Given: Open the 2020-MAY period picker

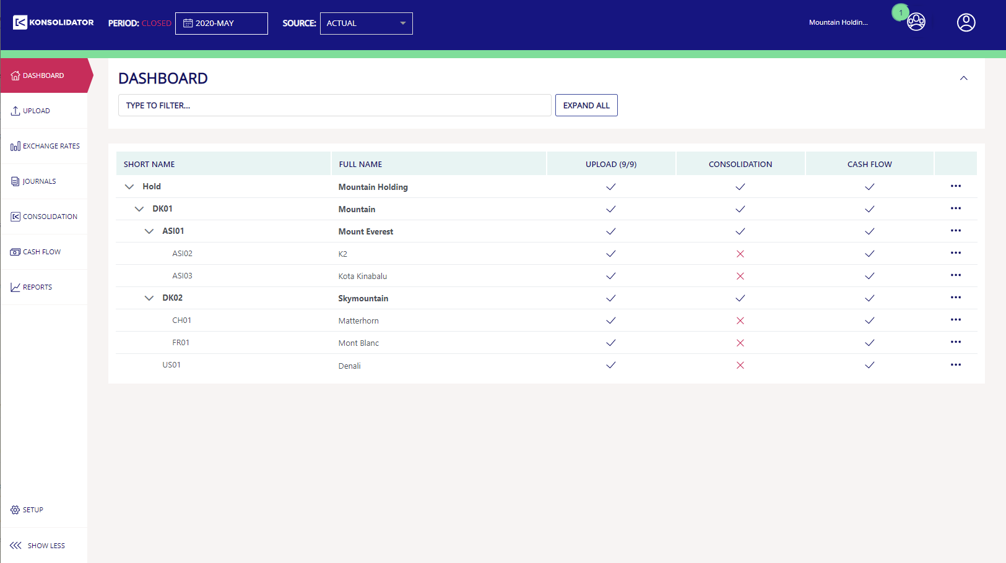Looking at the screenshot, I should pyautogui.click(x=221, y=23).
